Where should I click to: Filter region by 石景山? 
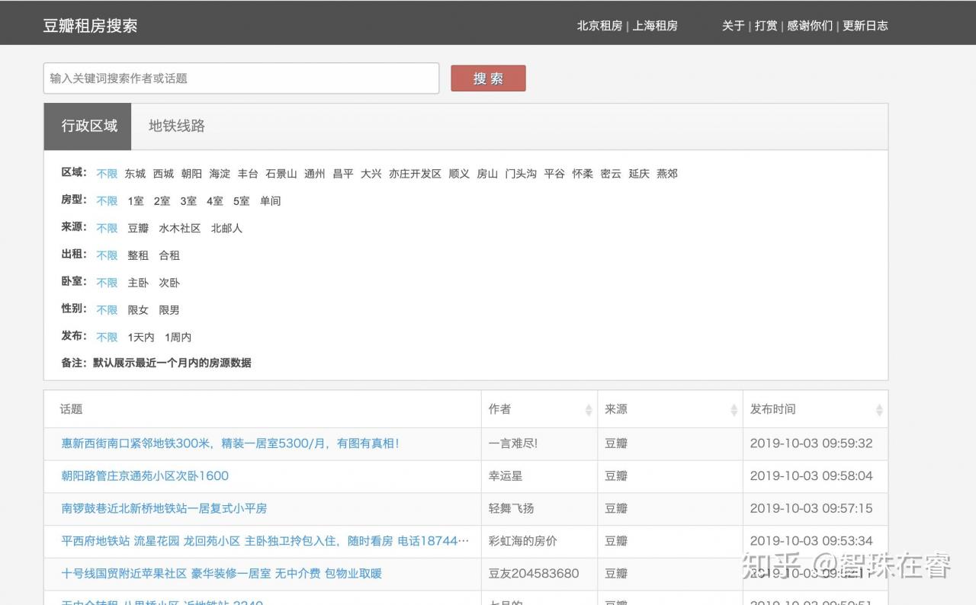(x=281, y=174)
